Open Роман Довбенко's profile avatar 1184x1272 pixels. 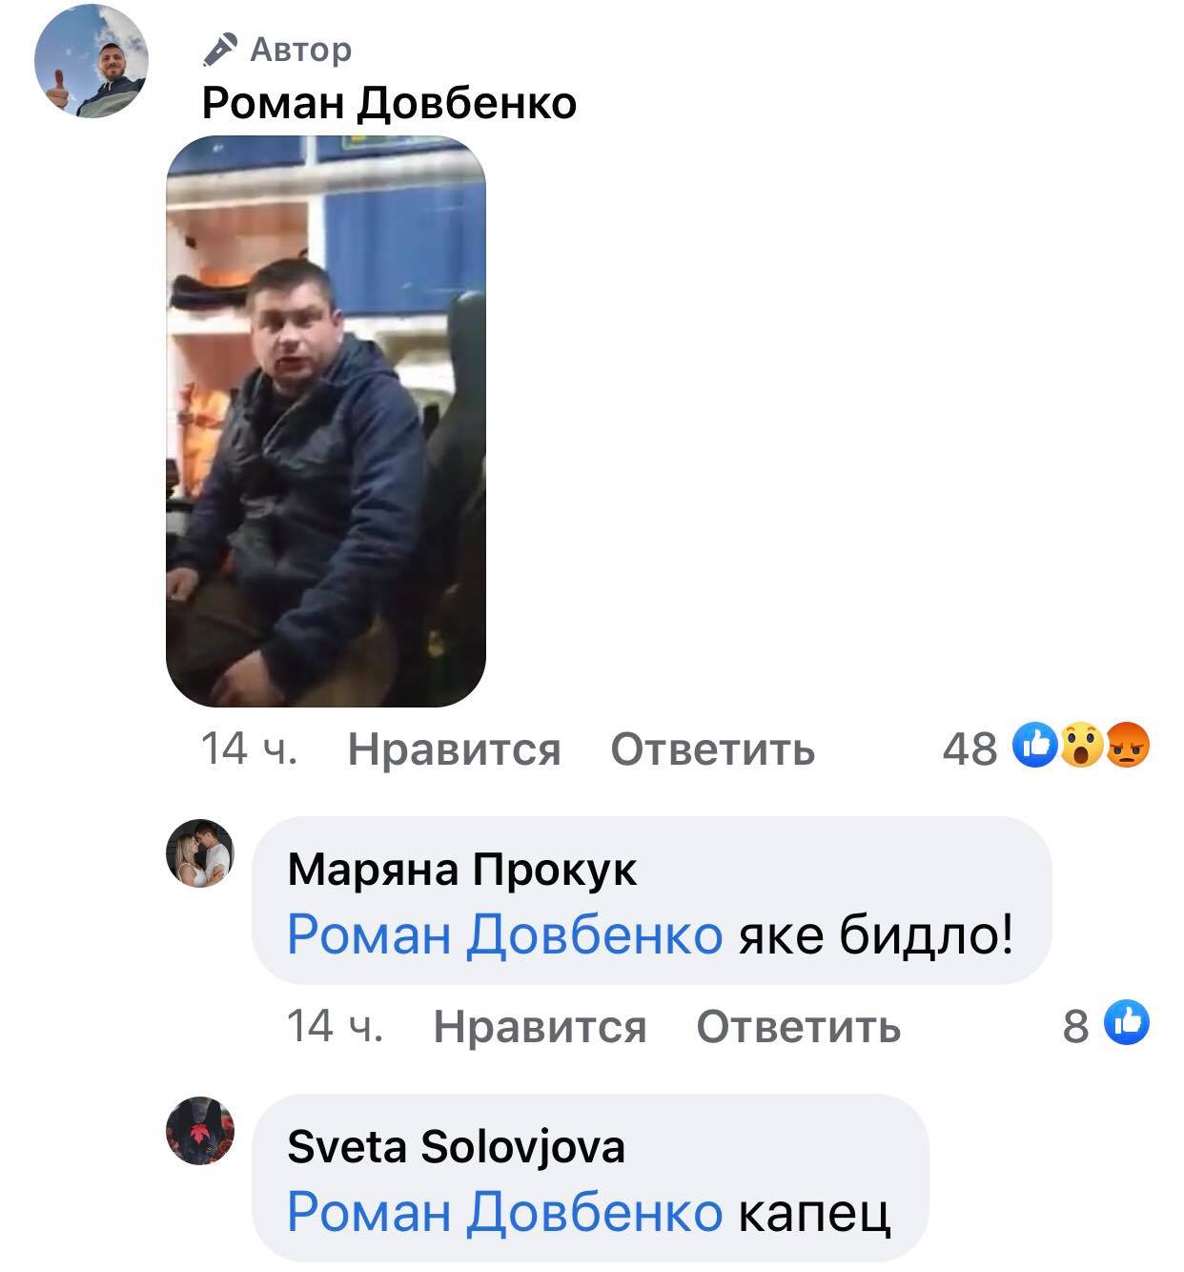point(92,61)
